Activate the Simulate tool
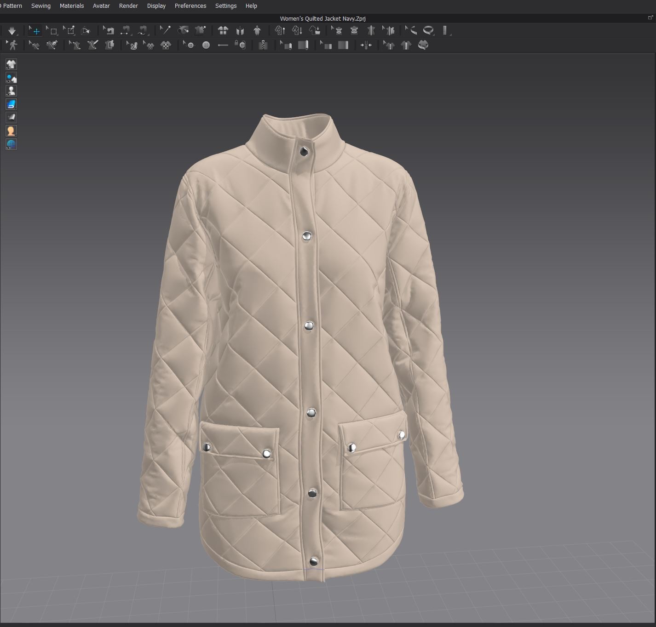This screenshot has height=627, width=656. point(12,31)
